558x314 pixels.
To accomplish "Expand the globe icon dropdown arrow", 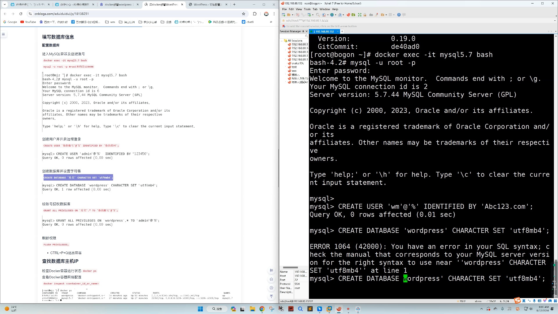I will point(336,15).
